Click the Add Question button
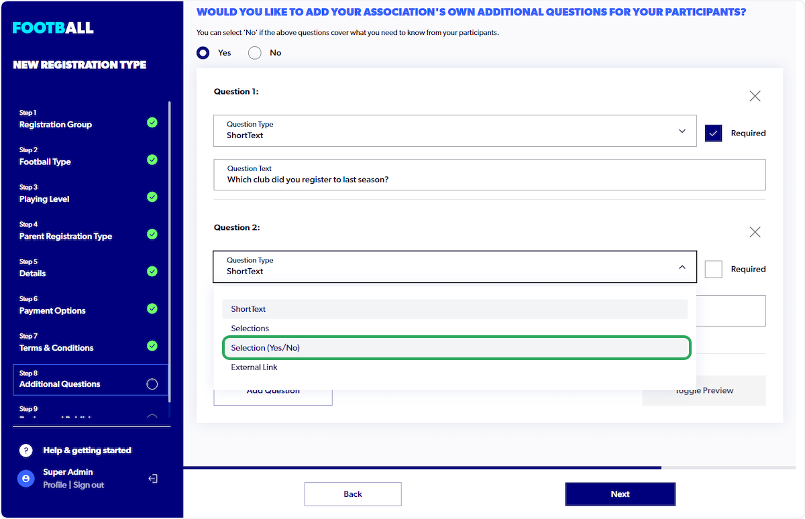Image resolution: width=805 pixels, height=519 pixels. [273, 391]
